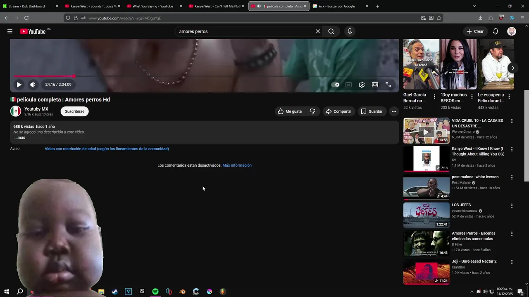
Task: Click the magnifier search button
Action: tap(331, 31)
